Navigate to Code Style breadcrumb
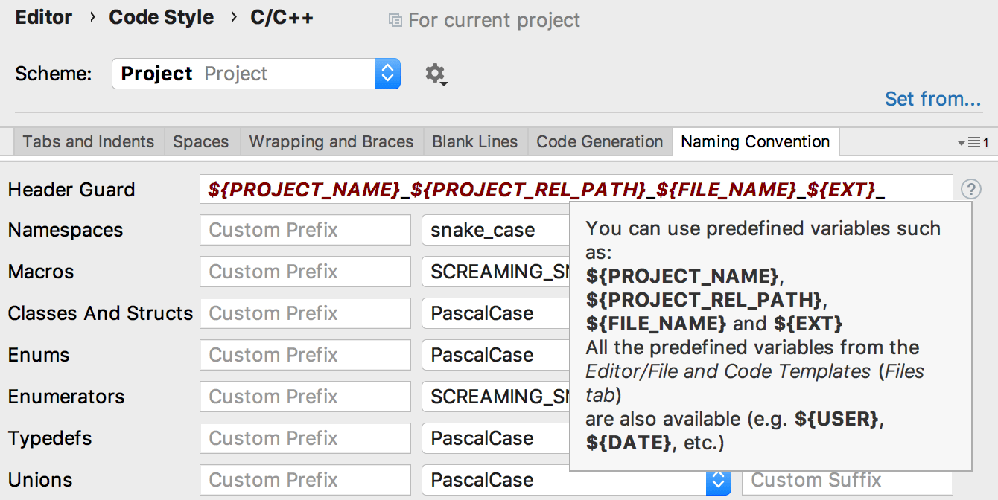998x500 pixels. click(161, 18)
